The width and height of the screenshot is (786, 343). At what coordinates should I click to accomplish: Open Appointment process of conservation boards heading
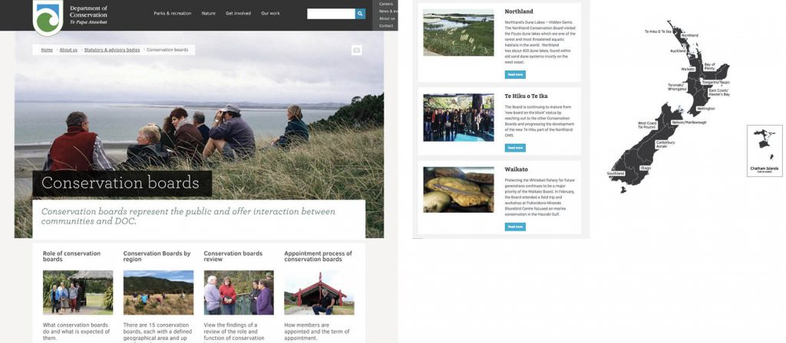pos(319,256)
